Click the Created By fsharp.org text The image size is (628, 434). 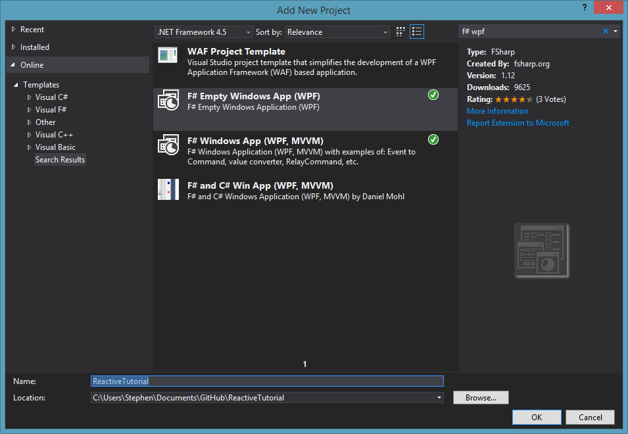[x=508, y=64]
